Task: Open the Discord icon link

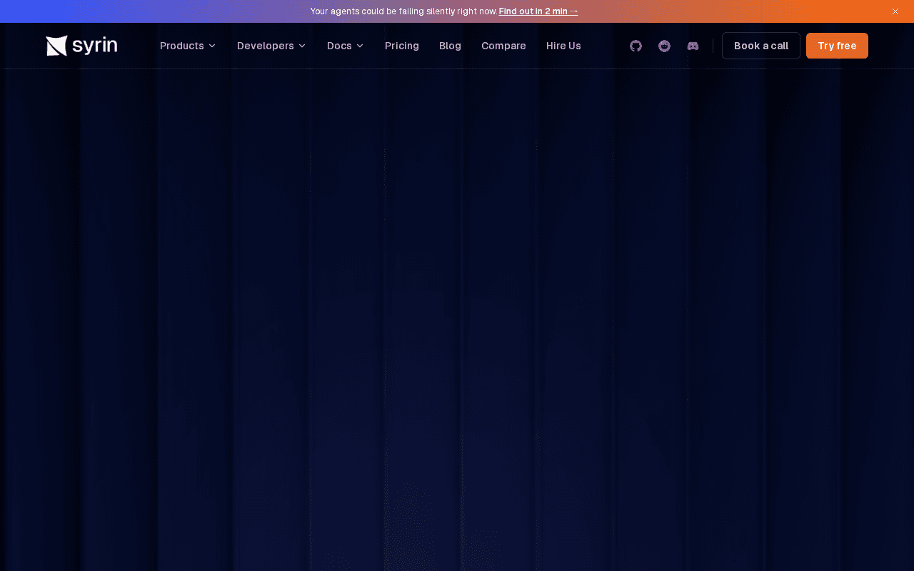Action: click(x=693, y=46)
